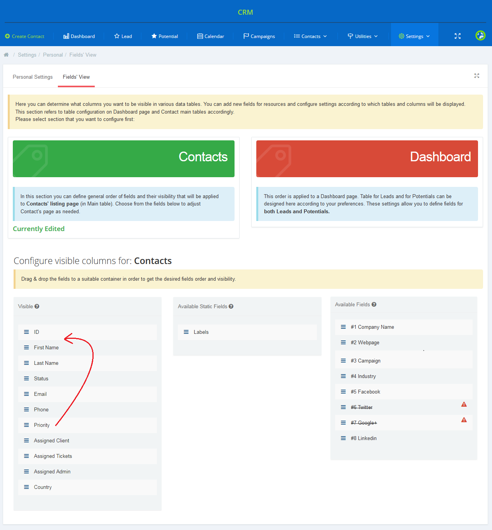The height and width of the screenshot is (530, 492).
Task: Click the "Country" field label
Action: 43,487
